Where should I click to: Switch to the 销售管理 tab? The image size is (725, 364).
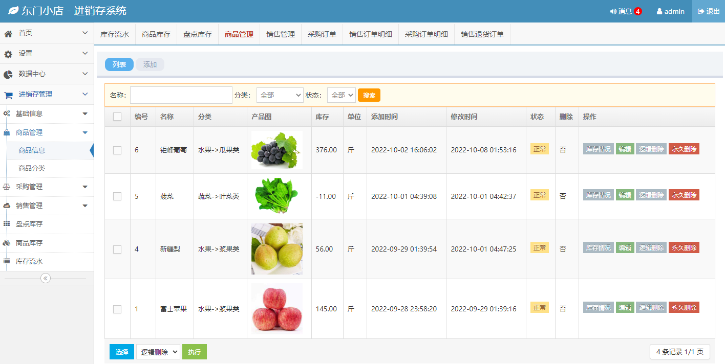(280, 34)
